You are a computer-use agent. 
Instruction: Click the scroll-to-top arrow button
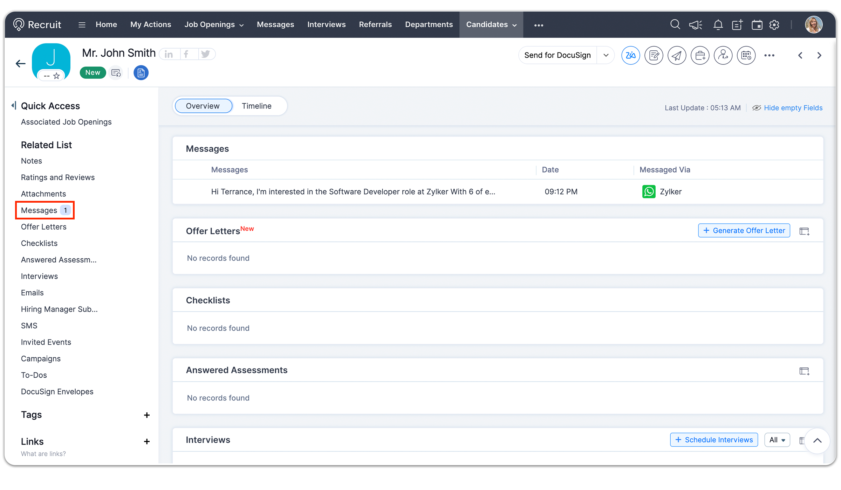click(817, 441)
